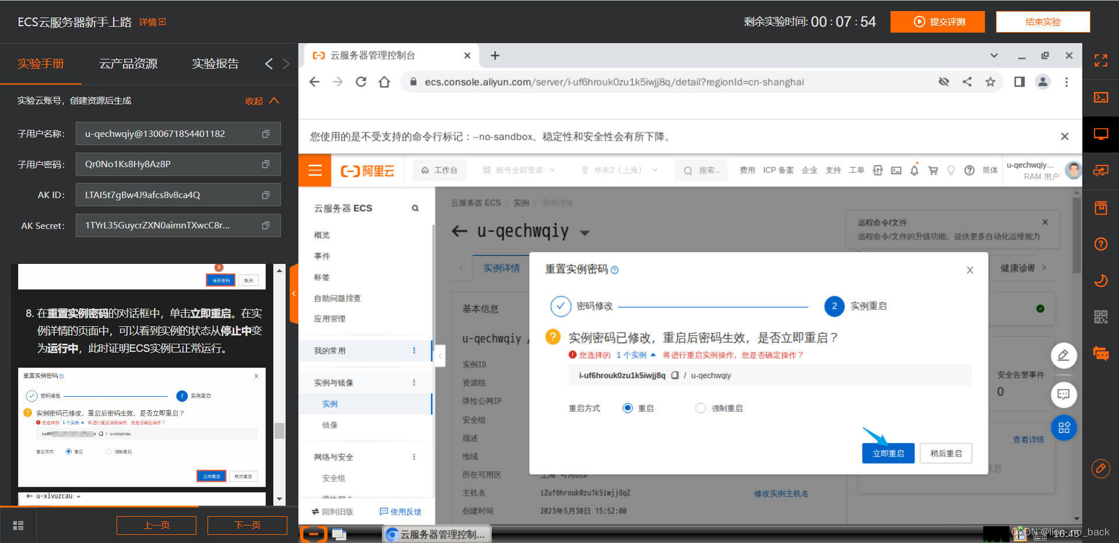This screenshot has height=543, width=1119.
Task: Select the 重启 restart mode radio
Action: click(628, 408)
